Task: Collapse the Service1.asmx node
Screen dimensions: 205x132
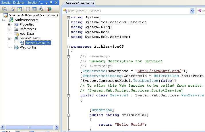Action: coord(9,38)
